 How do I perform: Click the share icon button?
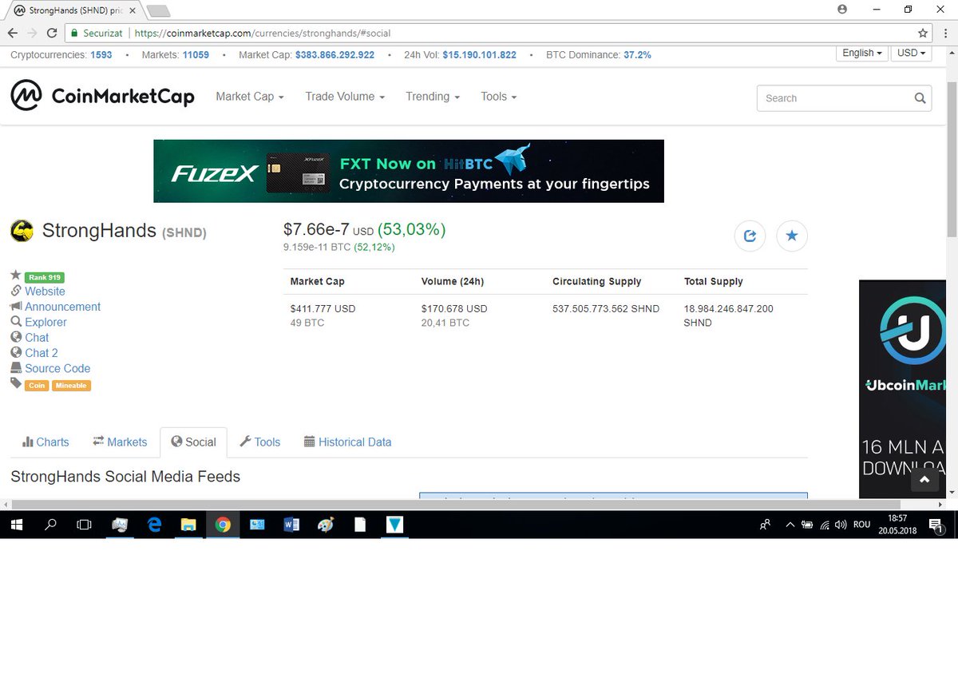click(750, 236)
